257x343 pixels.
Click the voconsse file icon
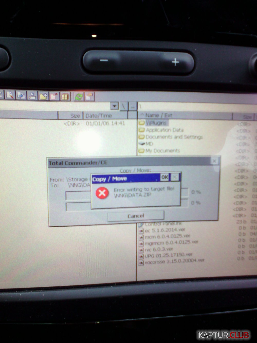coord(141,262)
